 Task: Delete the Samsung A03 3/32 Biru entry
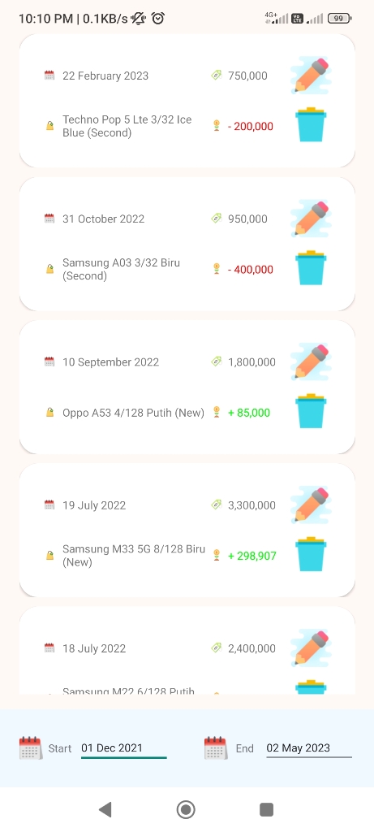[x=311, y=268]
